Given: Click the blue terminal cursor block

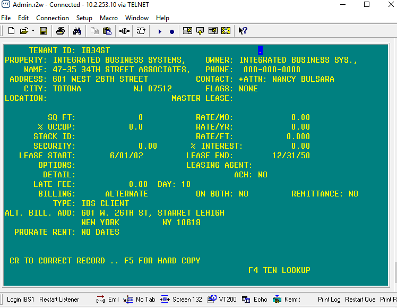Looking at the screenshot, I should 260,50.
